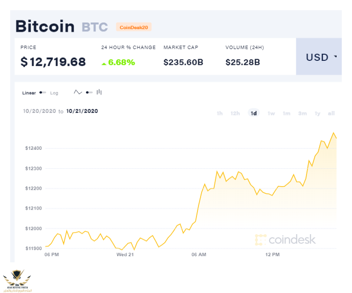
Task: Click the CoinDesk20 badge
Action: point(134,28)
